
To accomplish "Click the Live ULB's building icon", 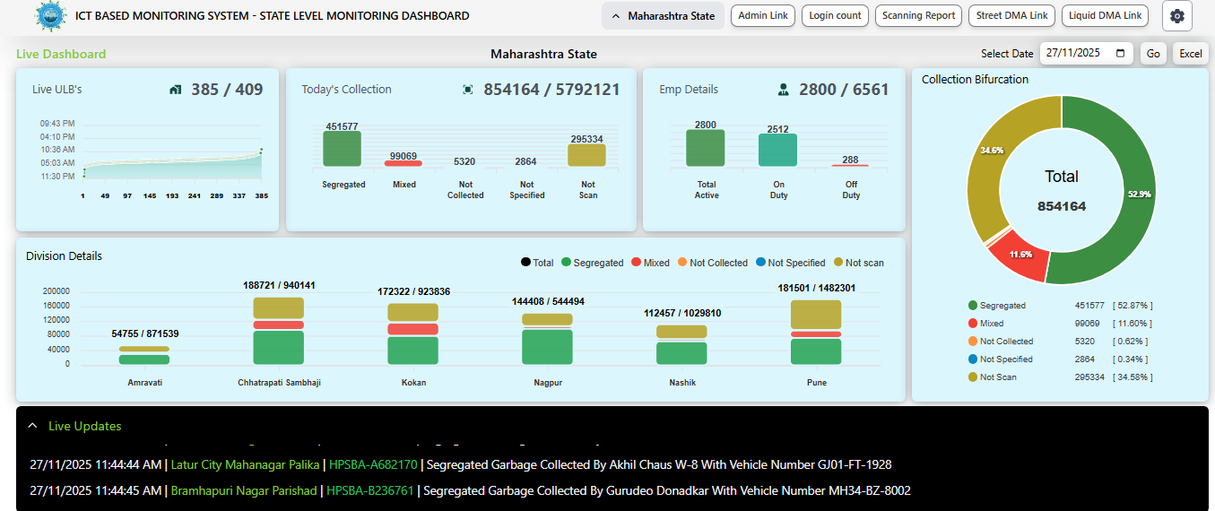I will tap(176, 90).
